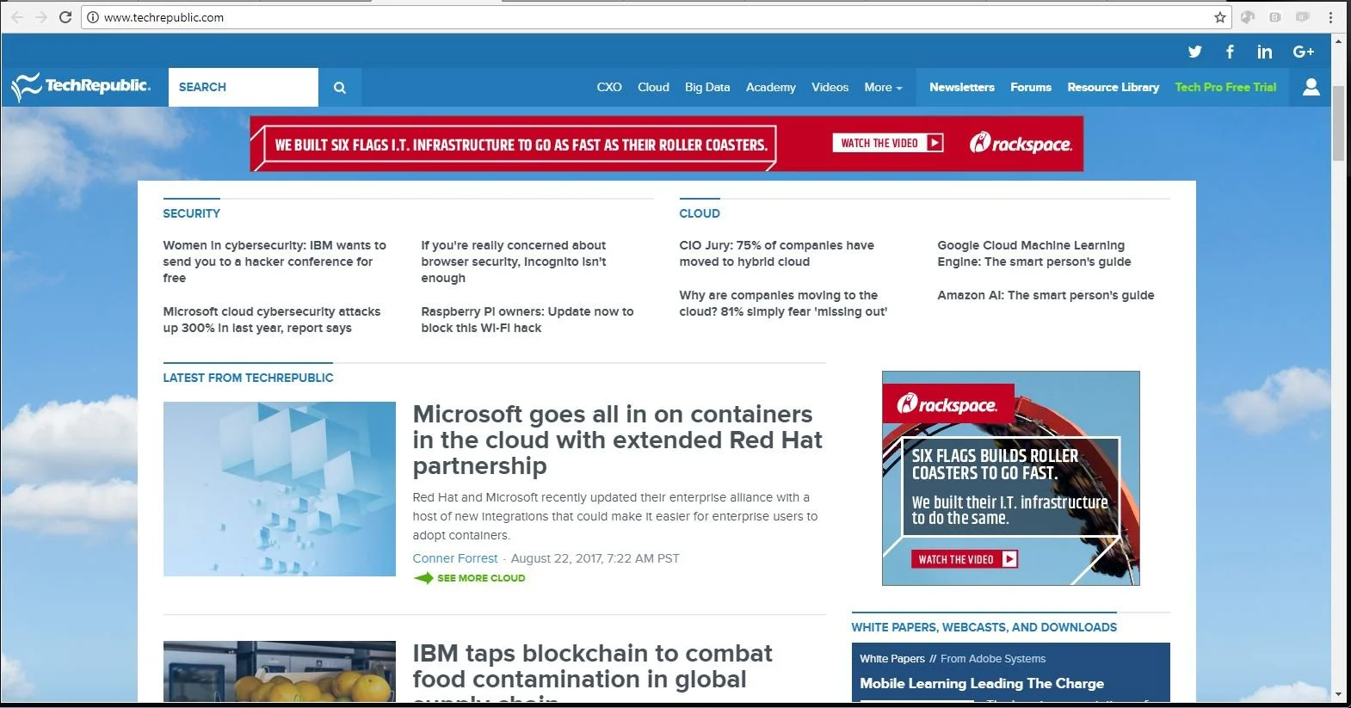Click LATEST FROM TECHREPUBLIC heading
1351x708 pixels.
(x=248, y=378)
